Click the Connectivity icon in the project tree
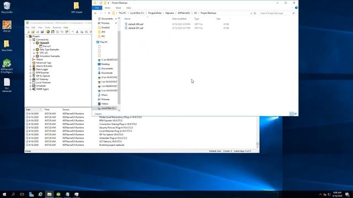 34,40
